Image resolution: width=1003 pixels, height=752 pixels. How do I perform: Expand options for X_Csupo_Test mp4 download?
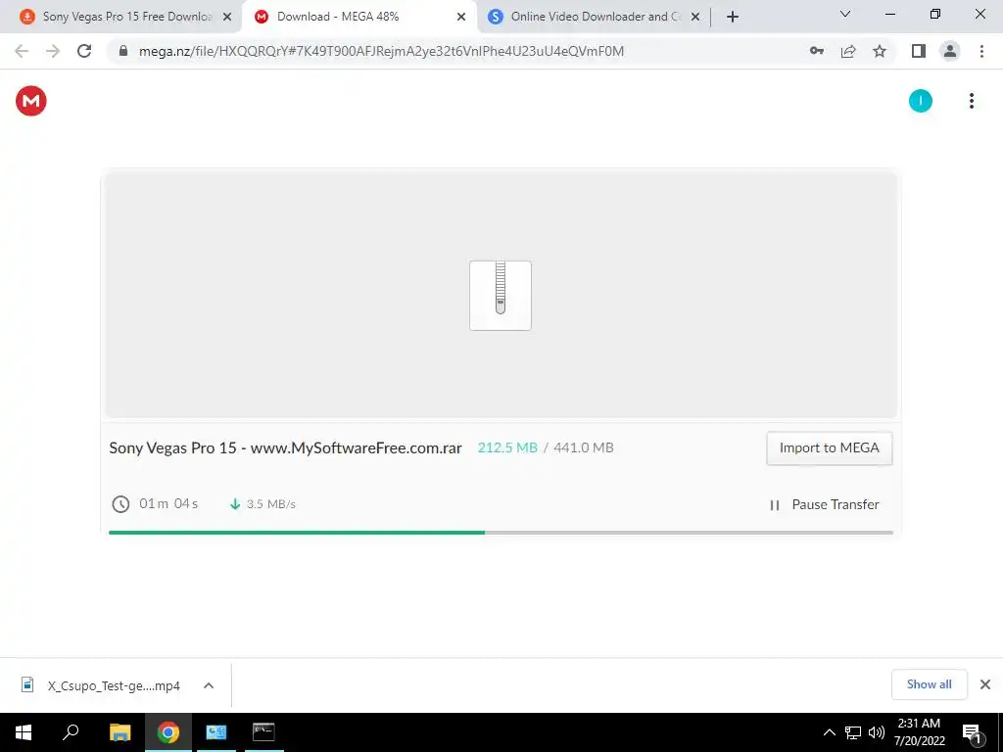[x=209, y=685]
